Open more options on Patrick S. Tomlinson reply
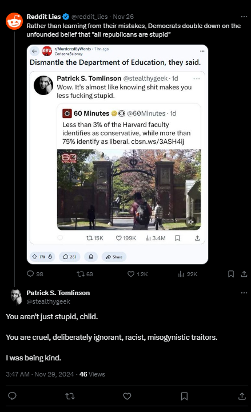Viewport: 251px width, 412px height. [x=244, y=293]
